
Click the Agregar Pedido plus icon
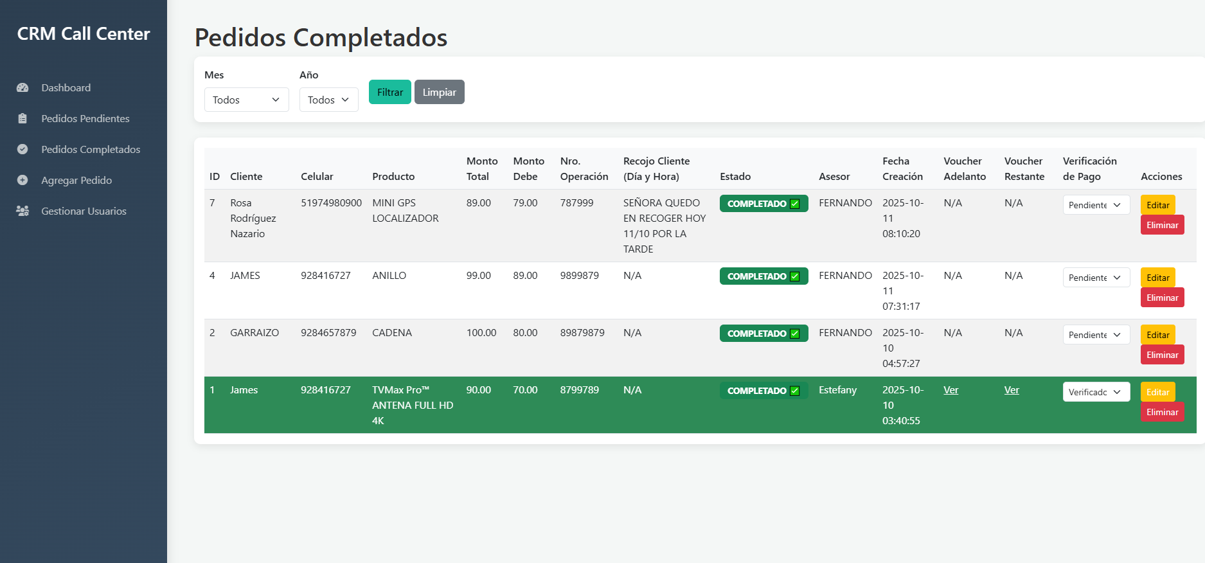[22, 180]
